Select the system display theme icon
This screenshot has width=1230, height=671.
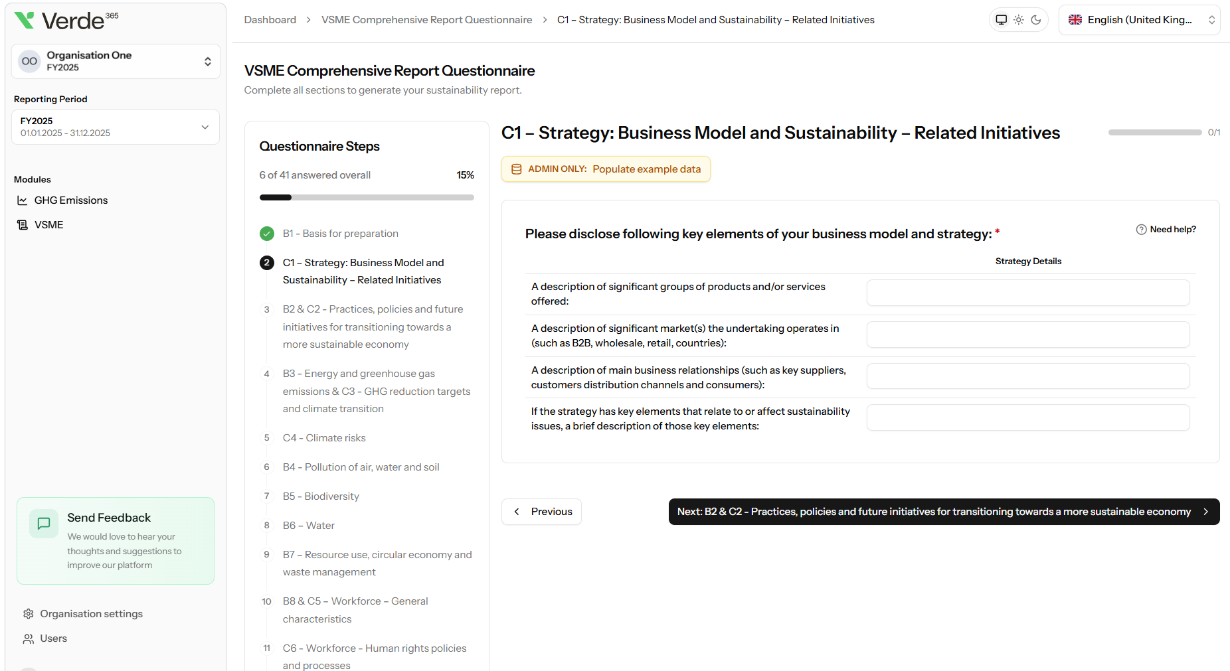[1001, 19]
